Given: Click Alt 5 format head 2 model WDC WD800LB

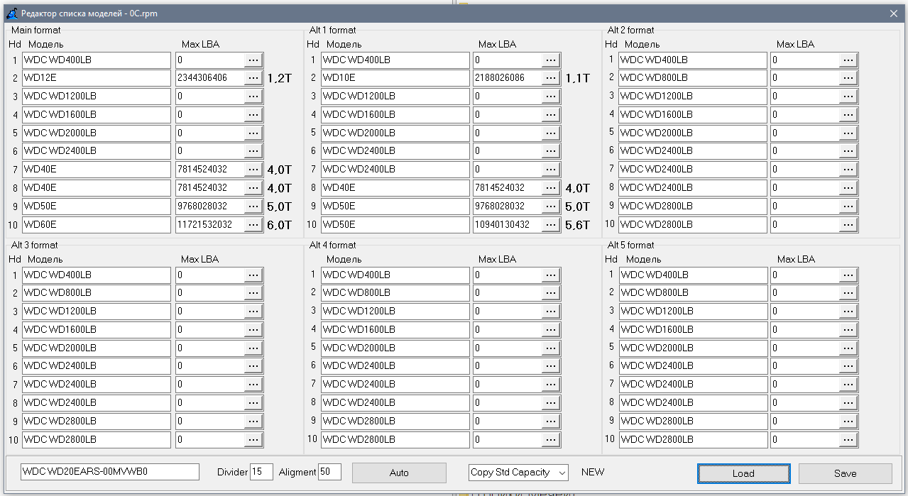Looking at the screenshot, I should tap(693, 293).
